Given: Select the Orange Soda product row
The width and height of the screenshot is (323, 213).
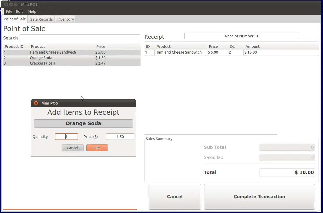Looking at the screenshot, I should click(72, 58).
